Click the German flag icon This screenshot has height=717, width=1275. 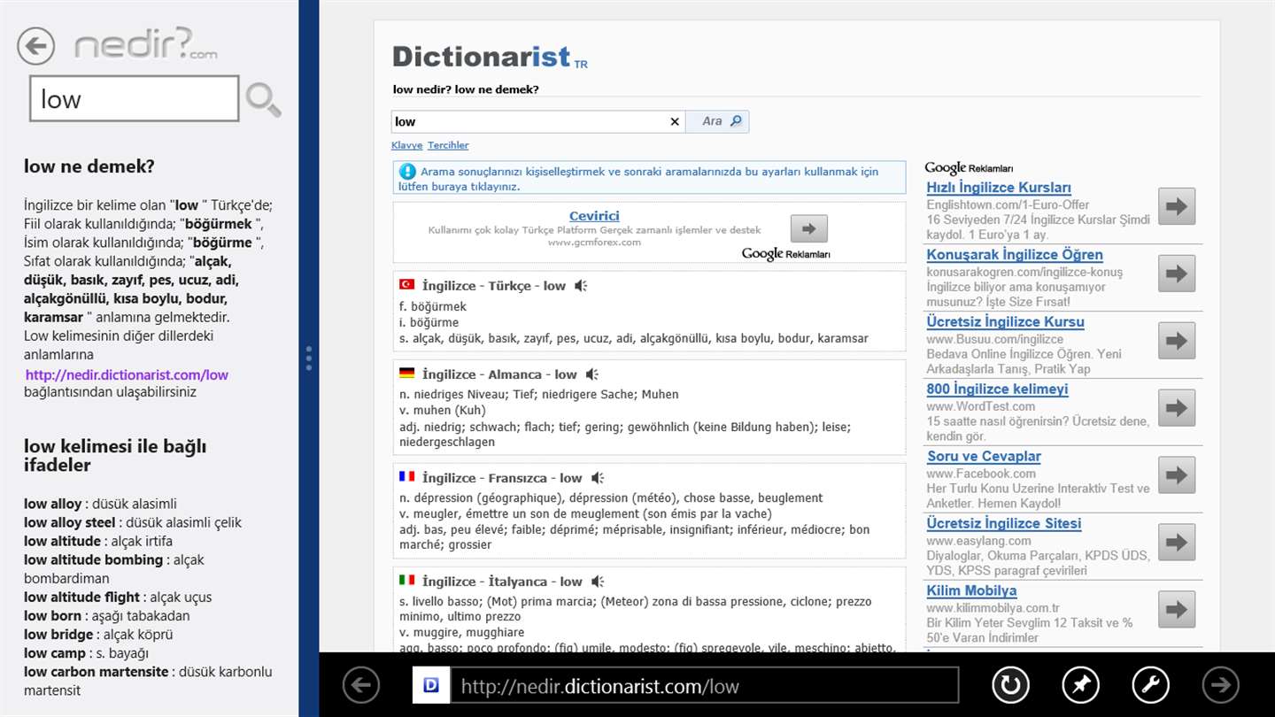[x=407, y=374]
